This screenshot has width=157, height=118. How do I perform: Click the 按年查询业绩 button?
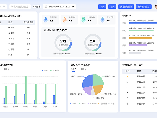(x=144, y=7)
